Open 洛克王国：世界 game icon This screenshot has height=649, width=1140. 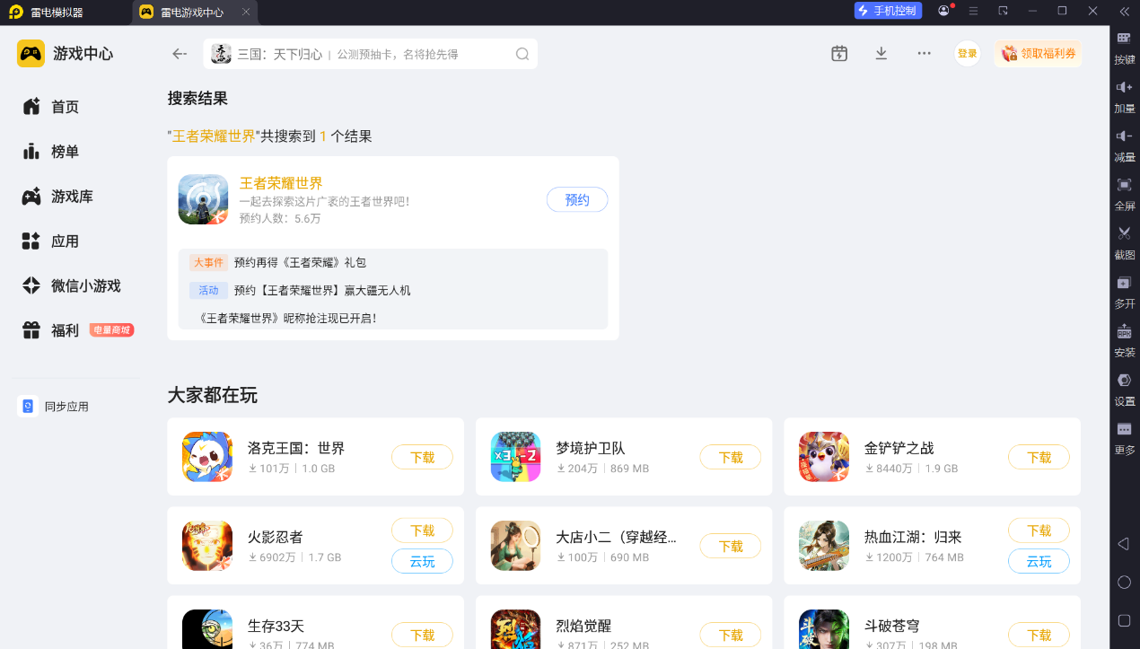[x=207, y=457]
